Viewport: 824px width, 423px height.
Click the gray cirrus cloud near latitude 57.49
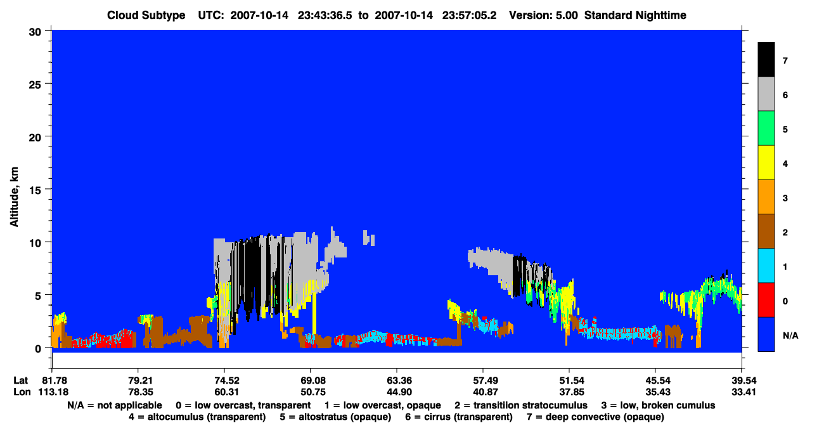(x=491, y=263)
